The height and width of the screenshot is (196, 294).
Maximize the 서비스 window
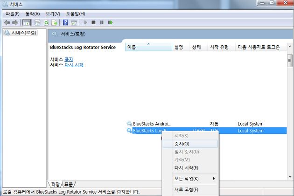pyautogui.click(x=272, y=3)
